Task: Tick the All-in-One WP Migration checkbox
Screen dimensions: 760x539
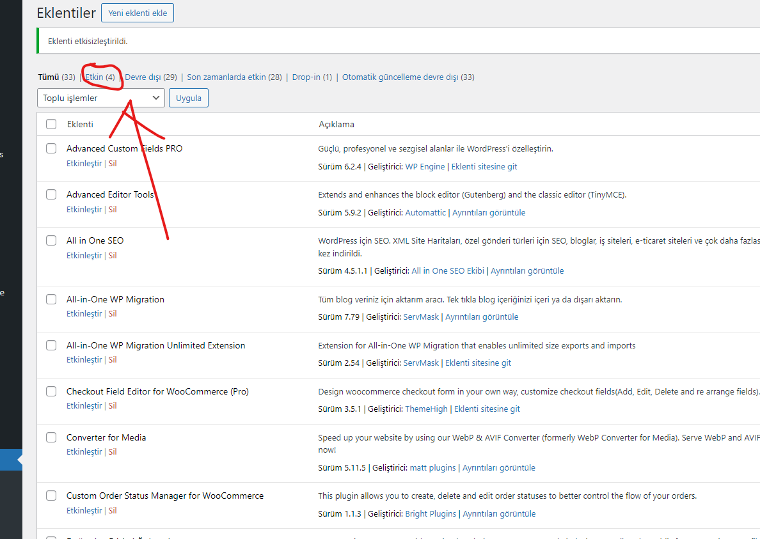Action: click(51, 299)
